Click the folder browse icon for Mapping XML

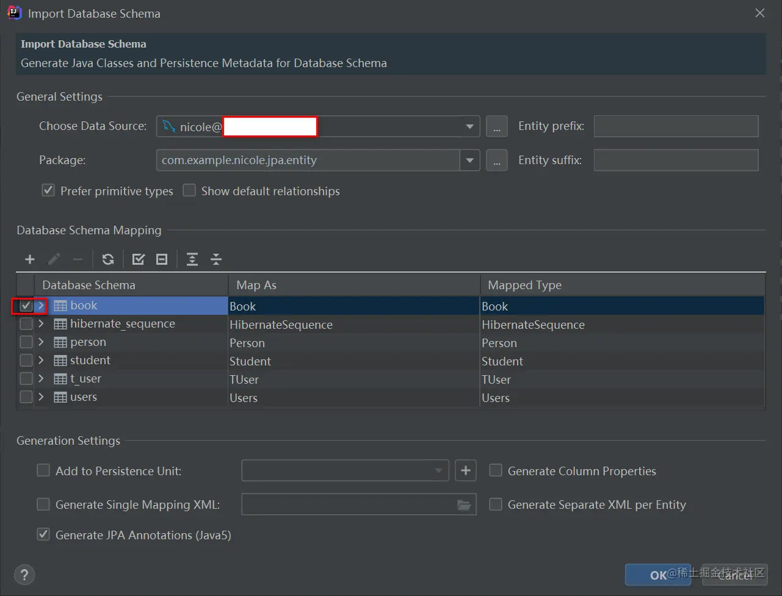click(465, 504)
